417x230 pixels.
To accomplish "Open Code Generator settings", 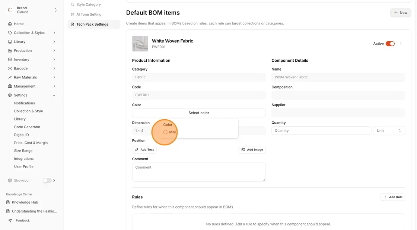I will 27,127.
